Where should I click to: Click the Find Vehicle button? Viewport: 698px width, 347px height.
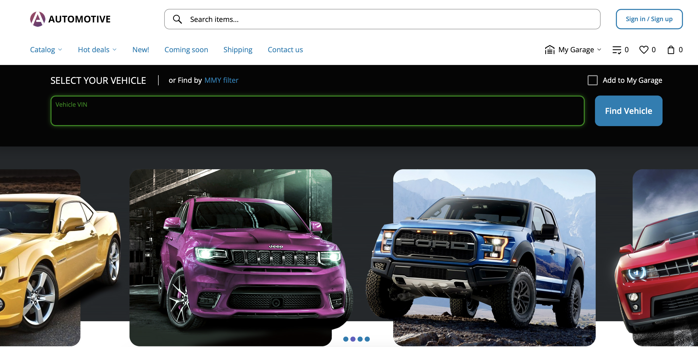pyautogui.click(x=629, y=111)
